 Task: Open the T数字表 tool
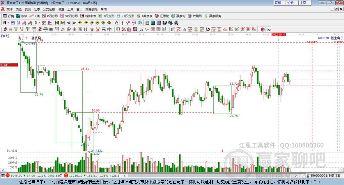144,16
